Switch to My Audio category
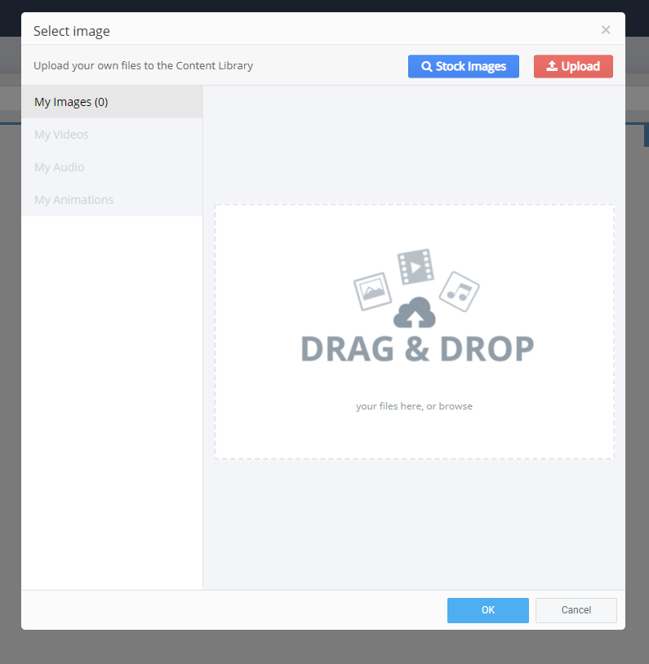649x664 pixels. tap(112, 167)
